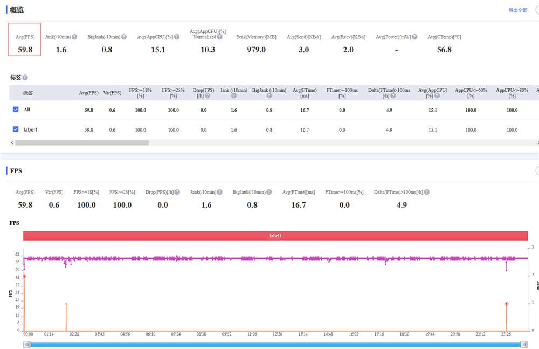Show help for the 标签 section
Screen dimensions: 539x349
(25, 78)
